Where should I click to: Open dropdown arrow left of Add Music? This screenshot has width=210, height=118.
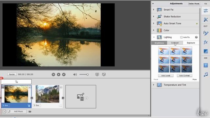coord(4,111)
